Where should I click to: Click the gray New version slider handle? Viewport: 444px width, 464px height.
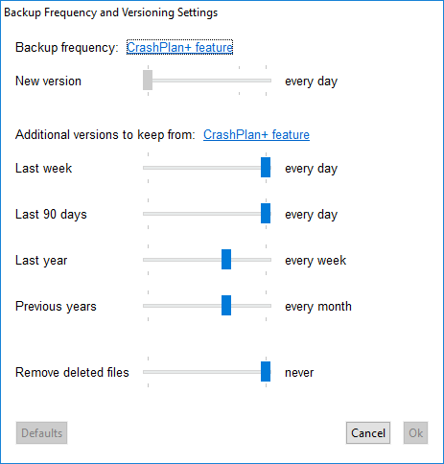point(148,80)
